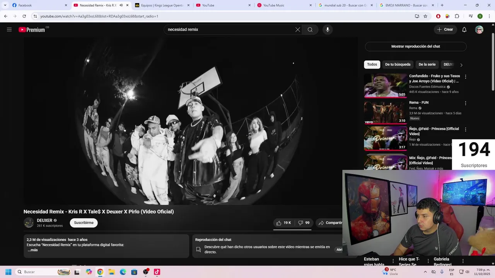Open options for Rema - FUN video
Screen dimensions: 495x278
(466, 103)
